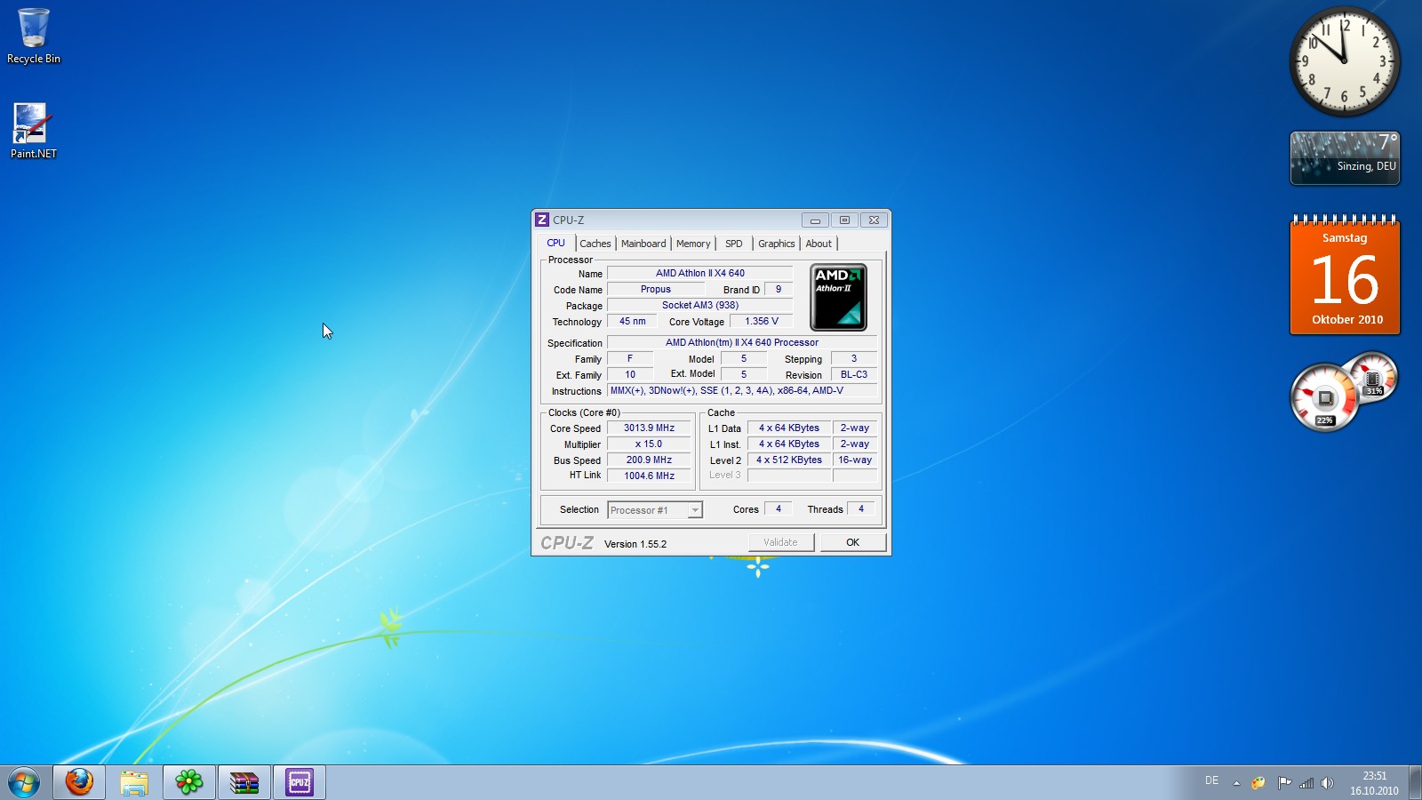Minimize the CPU-Z window
1422x800 pixels.
[815, 220]
